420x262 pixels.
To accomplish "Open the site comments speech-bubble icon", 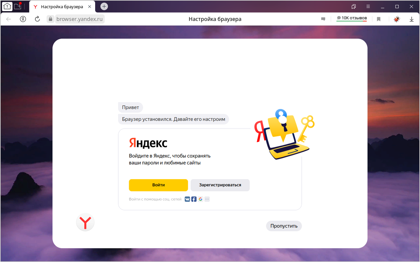I will (x=323, y=19).
